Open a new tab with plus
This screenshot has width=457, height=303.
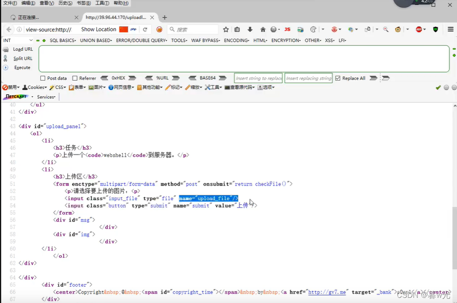point(165,18)
